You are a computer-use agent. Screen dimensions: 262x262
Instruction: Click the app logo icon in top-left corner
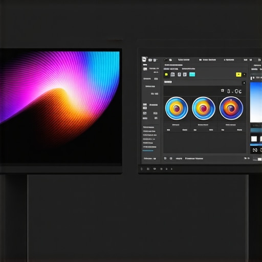144,59
